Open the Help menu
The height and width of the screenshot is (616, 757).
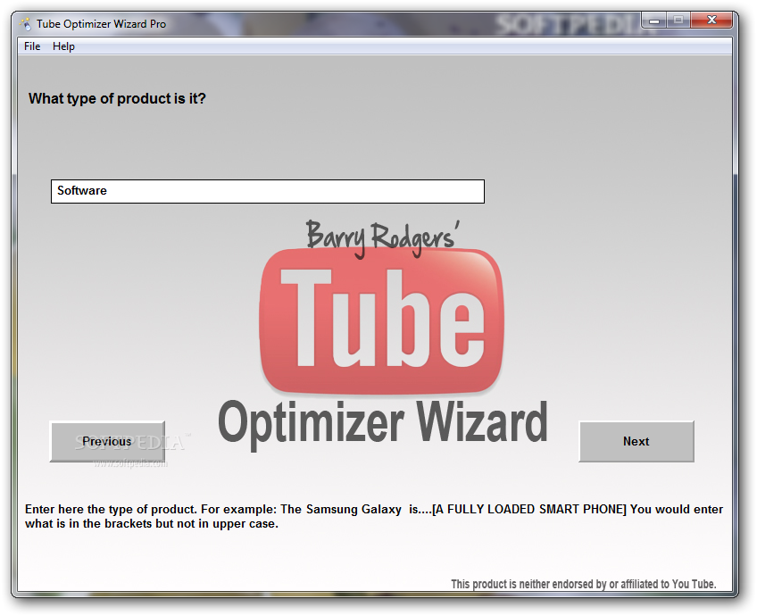pyautogui.click(x=63, y=46)
